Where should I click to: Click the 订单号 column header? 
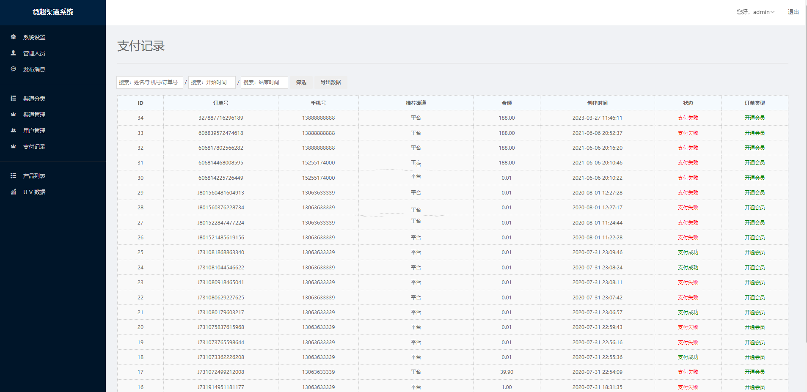[220, 103]
